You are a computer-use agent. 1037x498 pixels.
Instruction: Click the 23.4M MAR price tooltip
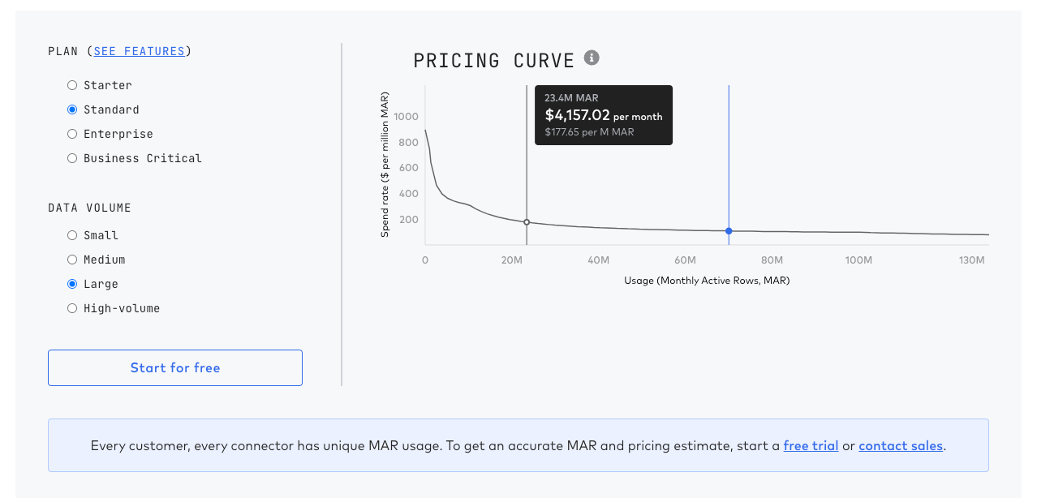(x=604, y=115)
